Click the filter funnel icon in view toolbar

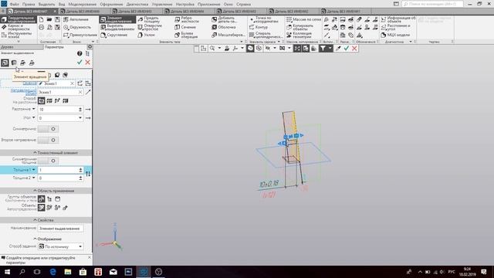coord(323,48)
